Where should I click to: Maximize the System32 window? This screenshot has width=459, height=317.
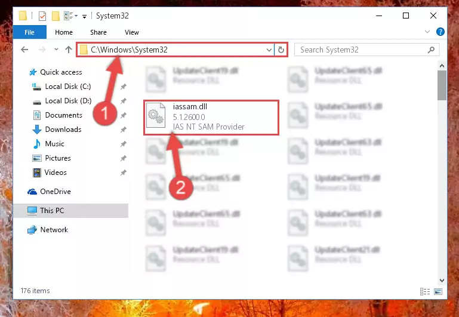406,16
